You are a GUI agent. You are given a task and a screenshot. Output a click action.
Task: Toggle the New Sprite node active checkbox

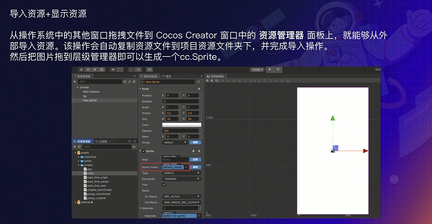pyautogui.click(x=142, y=82)
